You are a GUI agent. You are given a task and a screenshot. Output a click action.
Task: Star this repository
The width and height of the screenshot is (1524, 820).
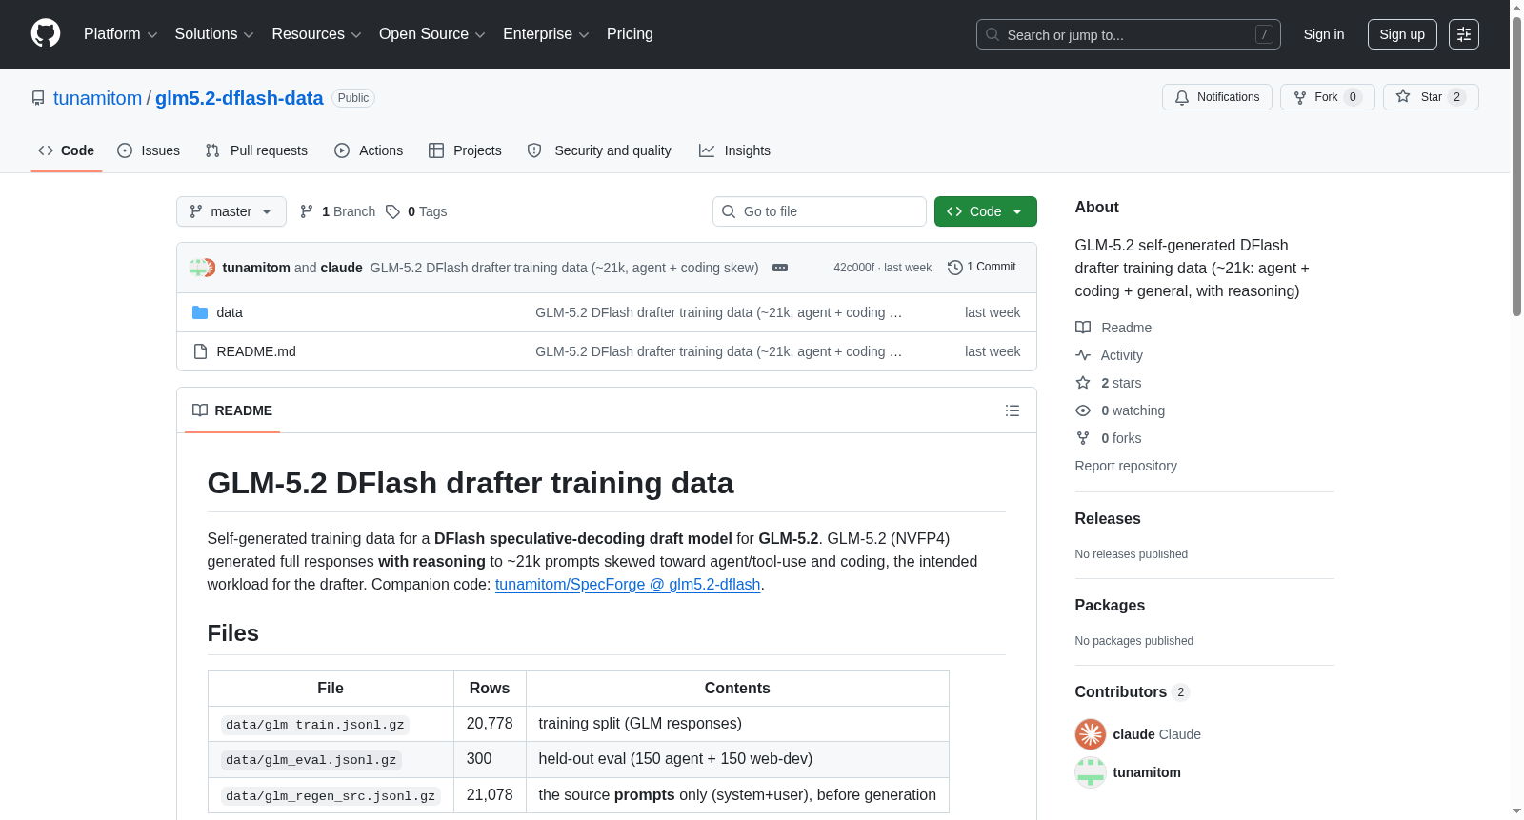click(x=1431, y=97)
